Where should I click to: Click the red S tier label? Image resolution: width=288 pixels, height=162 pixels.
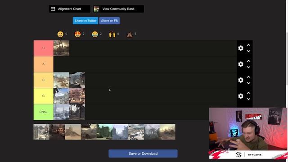click(43, 48)
